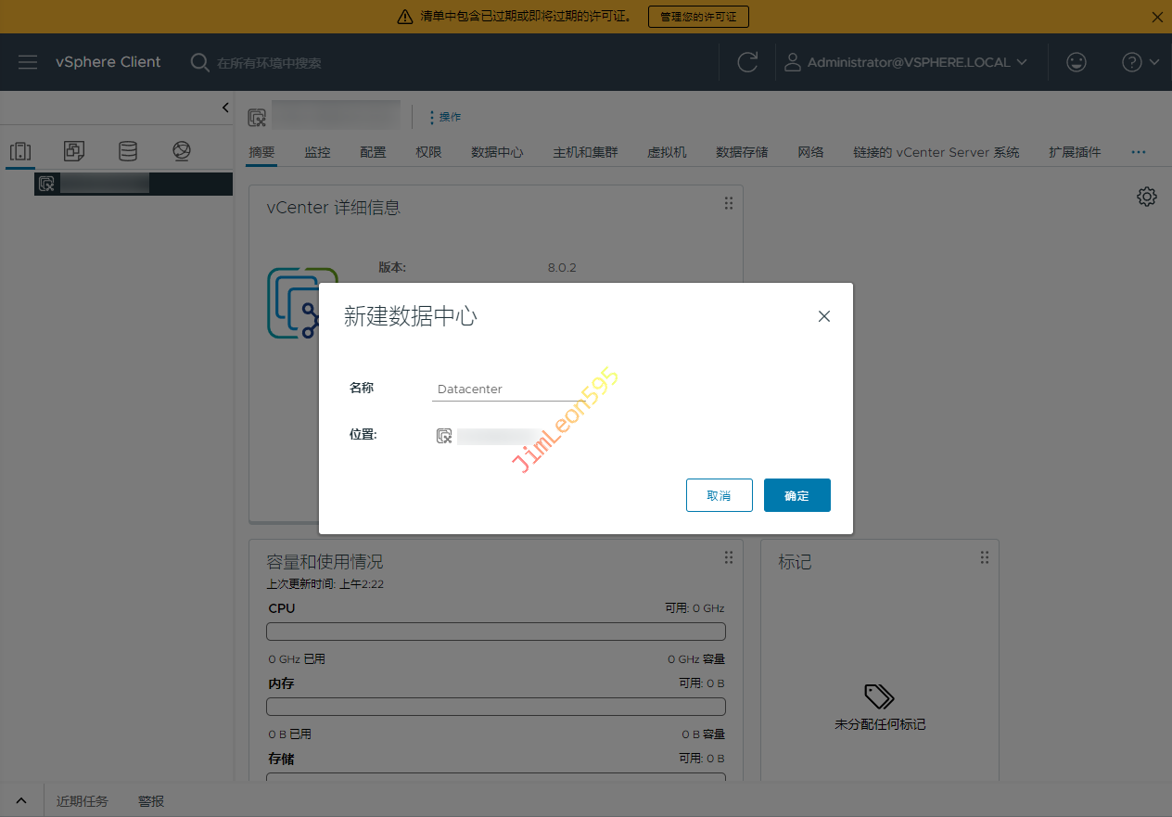Click the refresh icon in header
This screenshot has width=1172, height=817.
point(747,62)
